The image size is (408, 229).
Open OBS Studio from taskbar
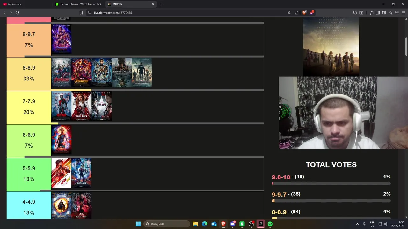click(x=251, y=224)
